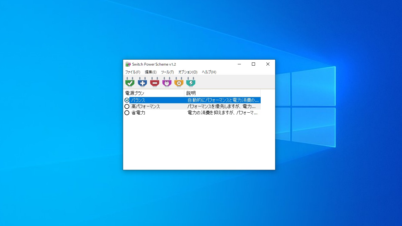Image resolution: width=402 pixels, height=226 pixels.
Task: Click description starting 電力の消費を抑えます
Action: pyautogui.click(x=222, y=113)
